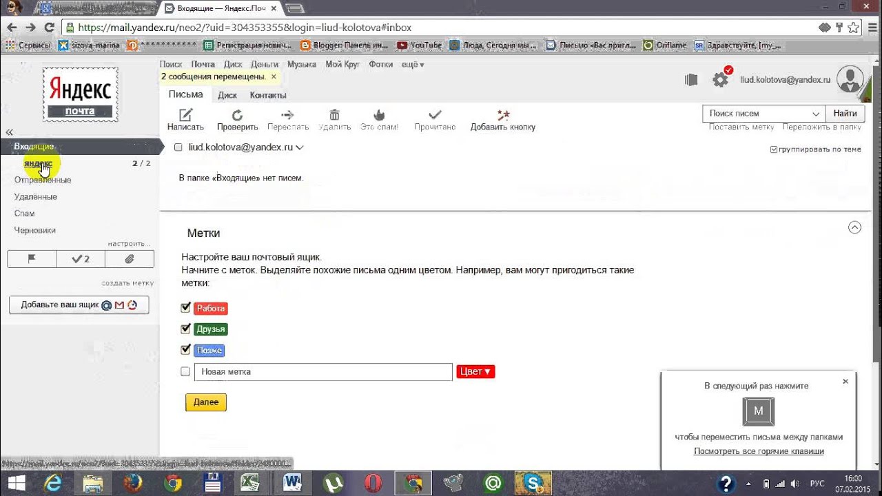This screenshot has height=496, width=882.
Task: Open Посмотреть все горячие клавиши link
Action: pyautogui.click(x=759, y=451)
